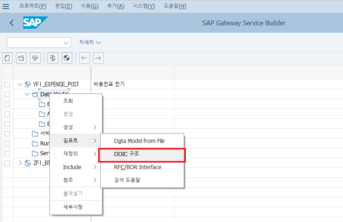The image size is (343, 222).
Task: Open the 프로젝트(P) menu
Action: coord(33,6)
